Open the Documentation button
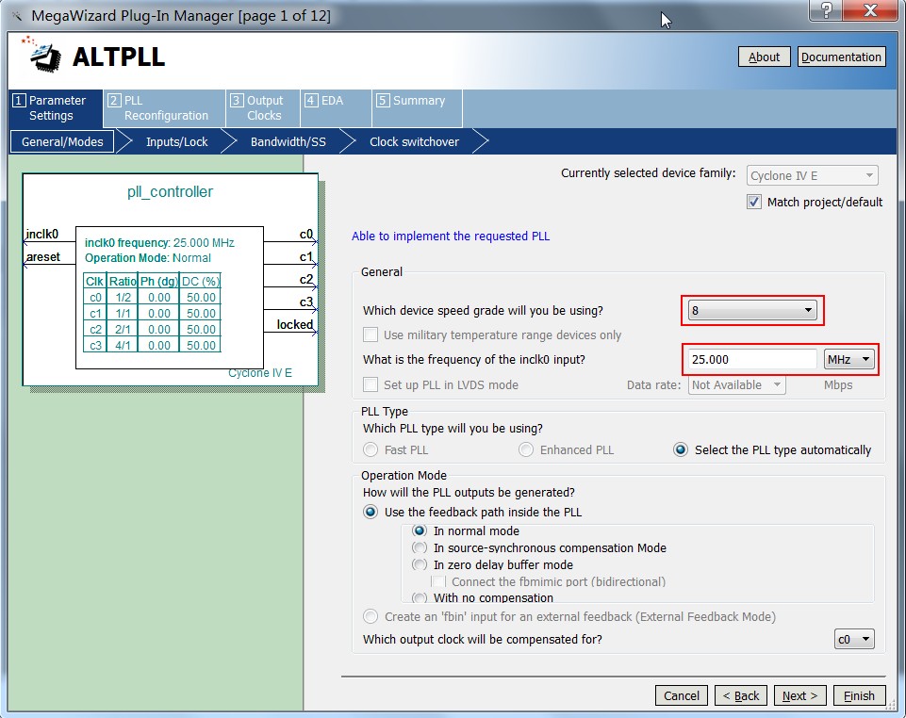This screenshot has height=718, width=906. coord(841,57)
